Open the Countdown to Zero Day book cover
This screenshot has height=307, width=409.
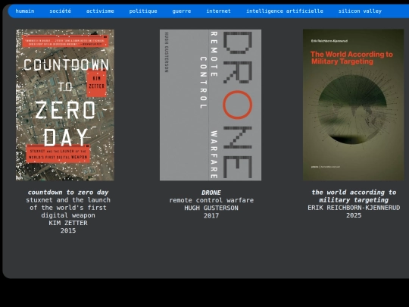65,105
